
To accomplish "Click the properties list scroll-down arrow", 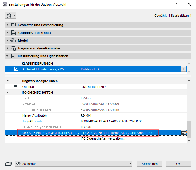I will click(189, 141).
